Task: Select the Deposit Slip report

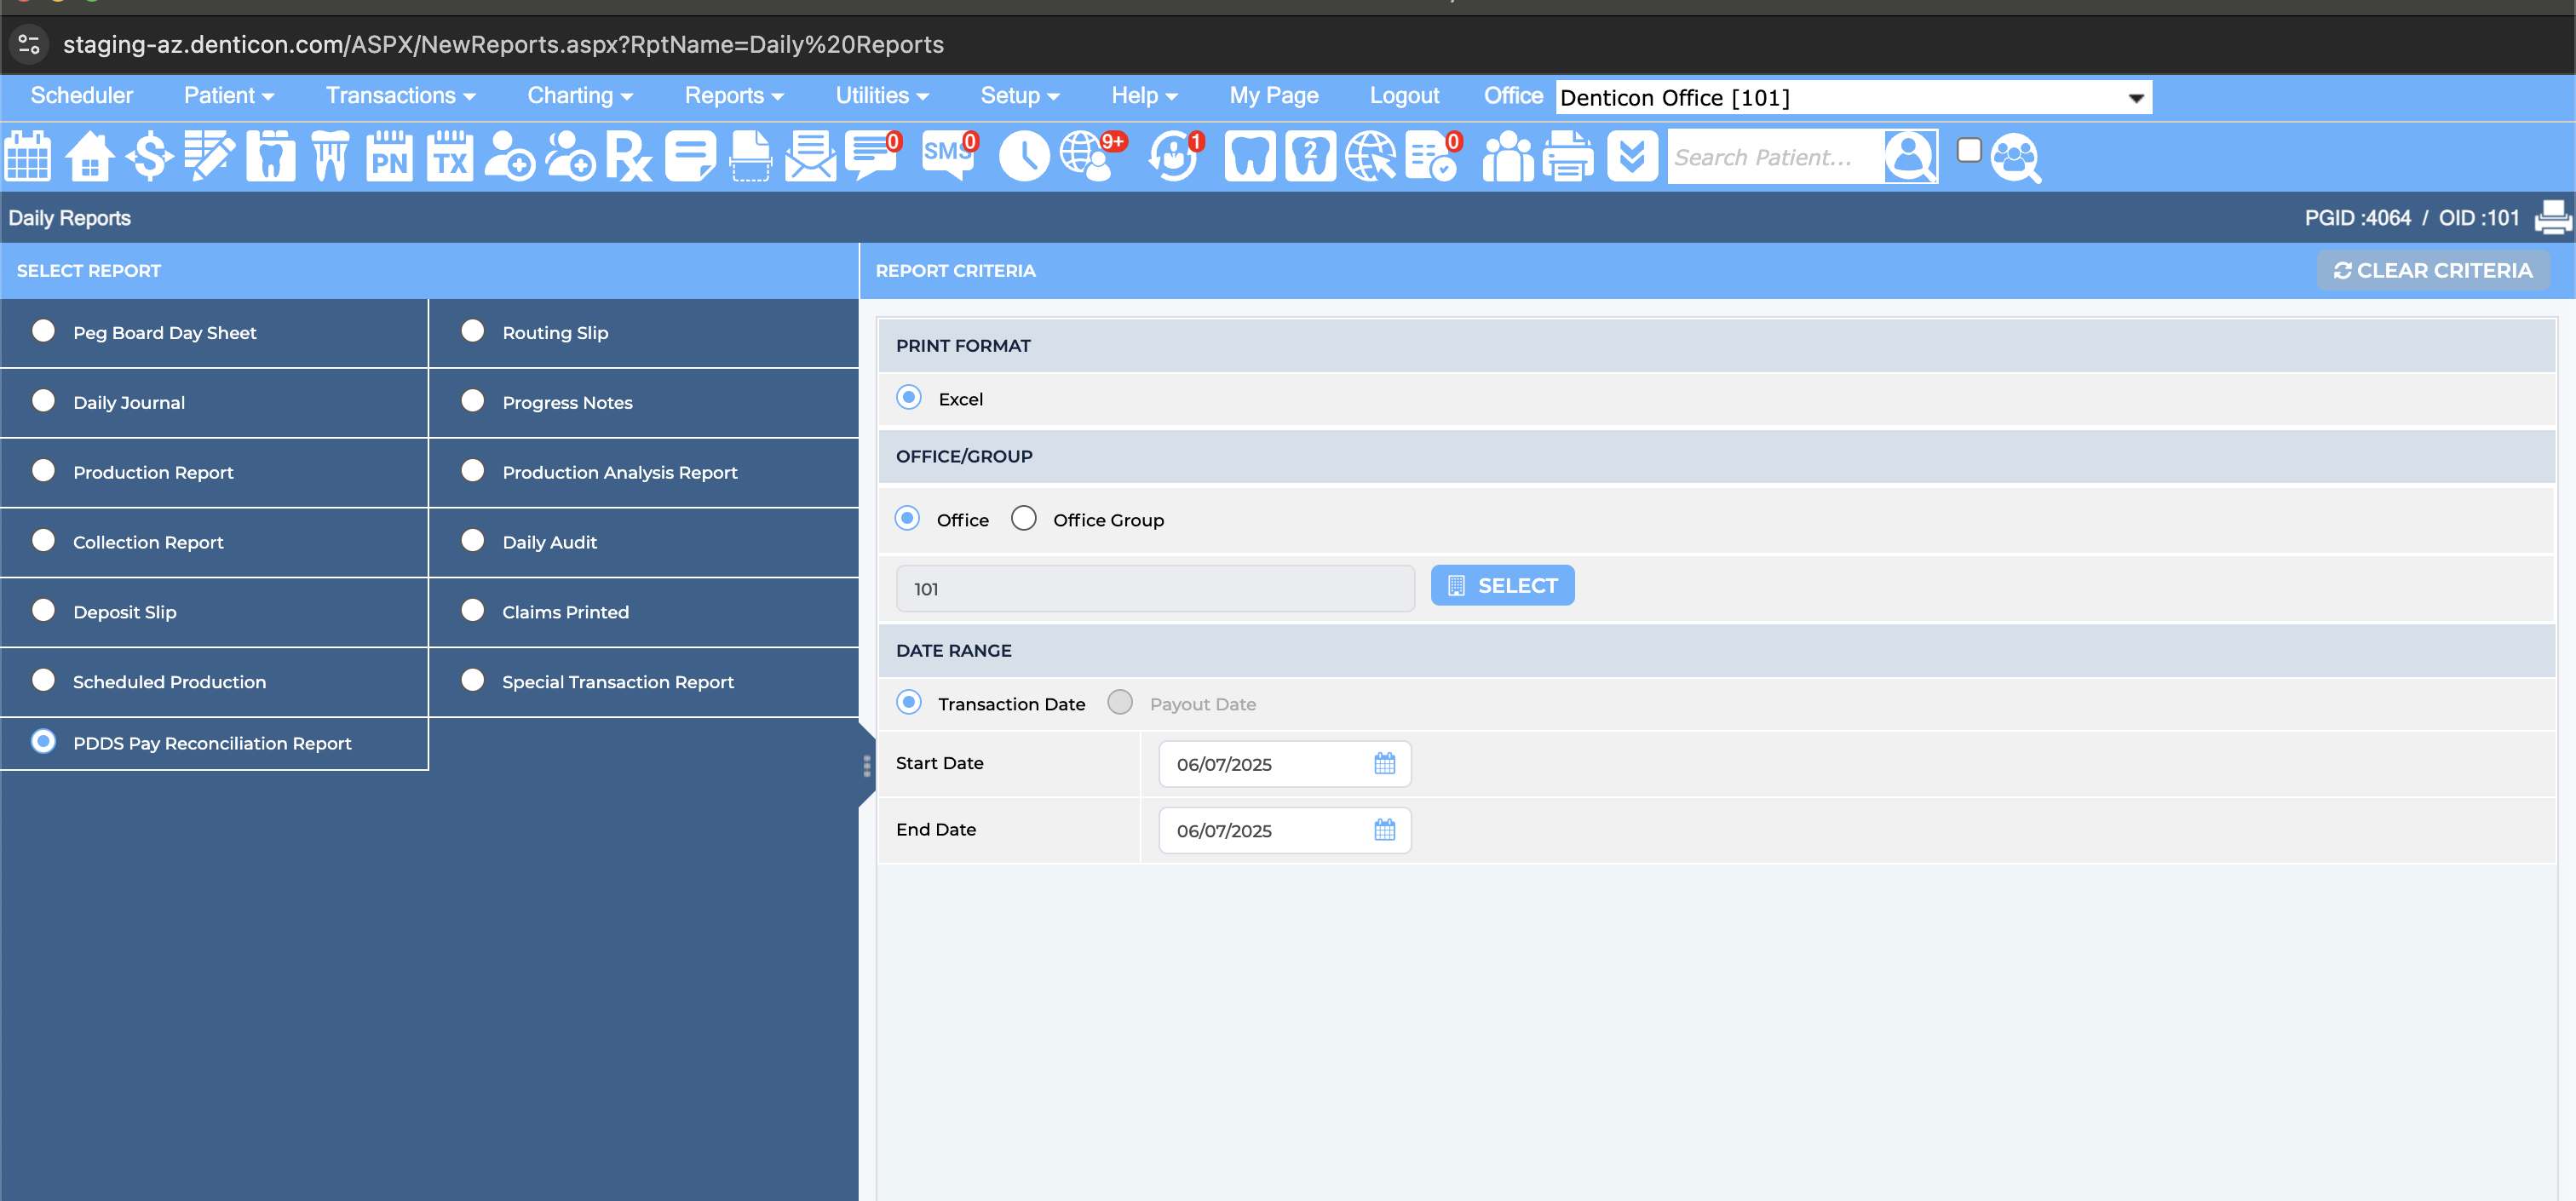Action: 43,611
